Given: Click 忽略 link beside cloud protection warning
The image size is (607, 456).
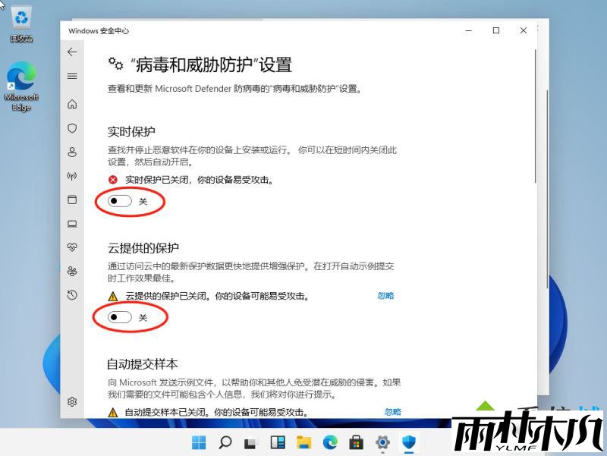Looking at the screenshot, I should pyautogui.click(x=385, y=296).
